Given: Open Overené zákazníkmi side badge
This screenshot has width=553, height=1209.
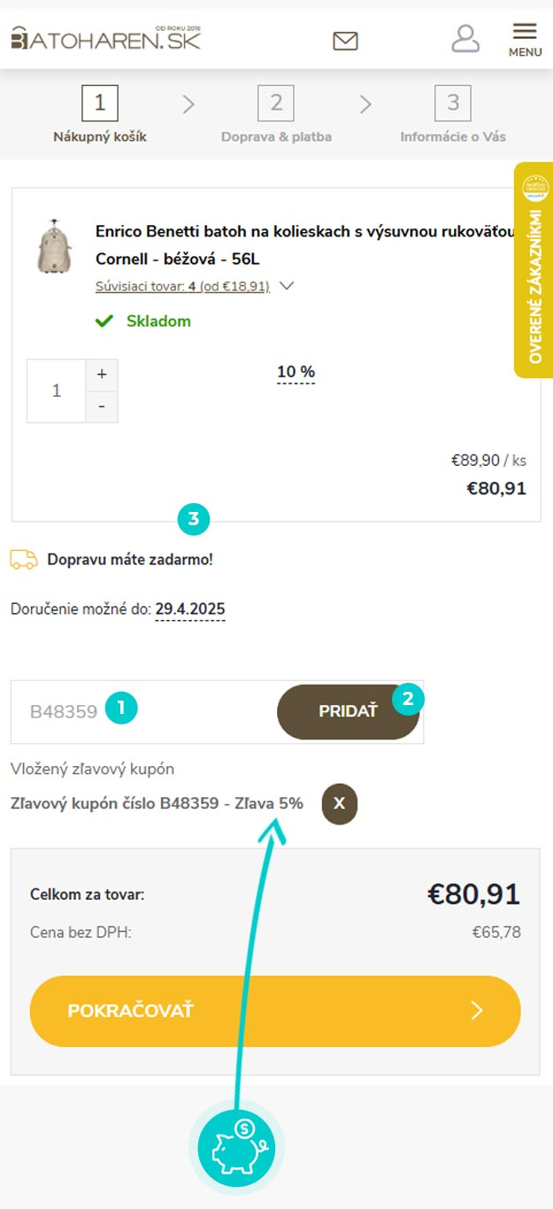Looking at the screenshot, I should tap(534, 270).
